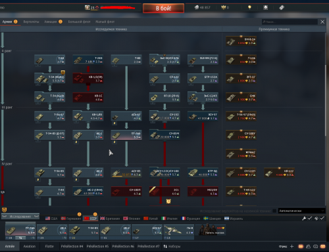Select the Т-34-57 card in research tree
Image resolution: width=329 pixels, height=252 pixels.
coord(49,116)
